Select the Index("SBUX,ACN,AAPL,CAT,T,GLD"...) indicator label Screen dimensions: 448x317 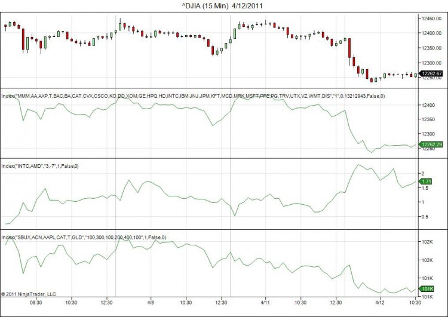pos(84,238)
